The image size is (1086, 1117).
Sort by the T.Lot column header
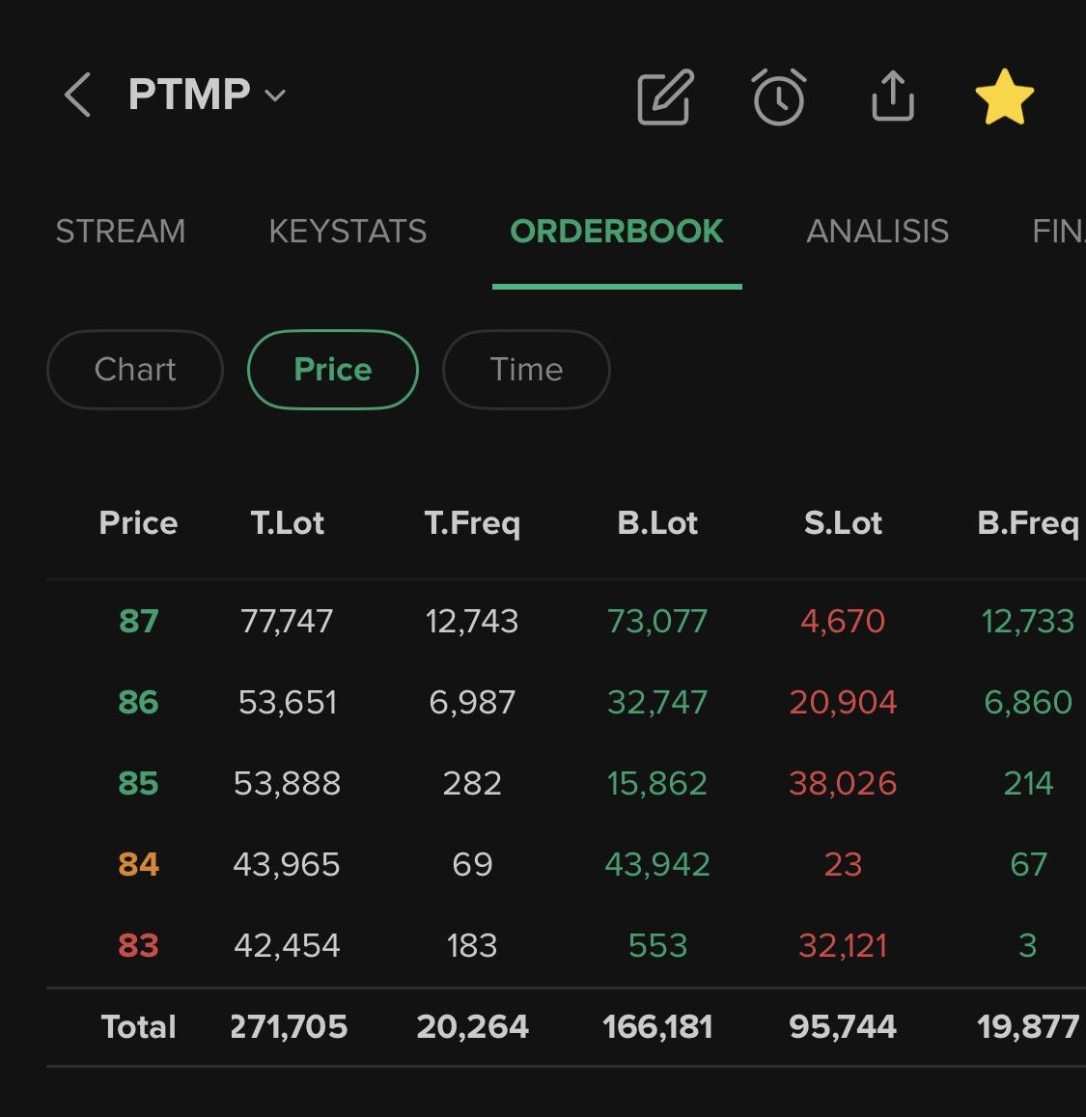point(287,523)
